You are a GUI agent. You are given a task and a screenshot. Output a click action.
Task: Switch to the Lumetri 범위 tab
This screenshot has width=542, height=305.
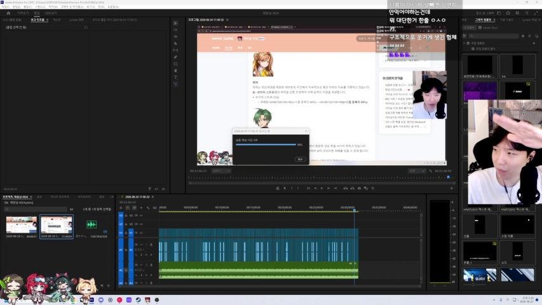[x=76, y=20]
